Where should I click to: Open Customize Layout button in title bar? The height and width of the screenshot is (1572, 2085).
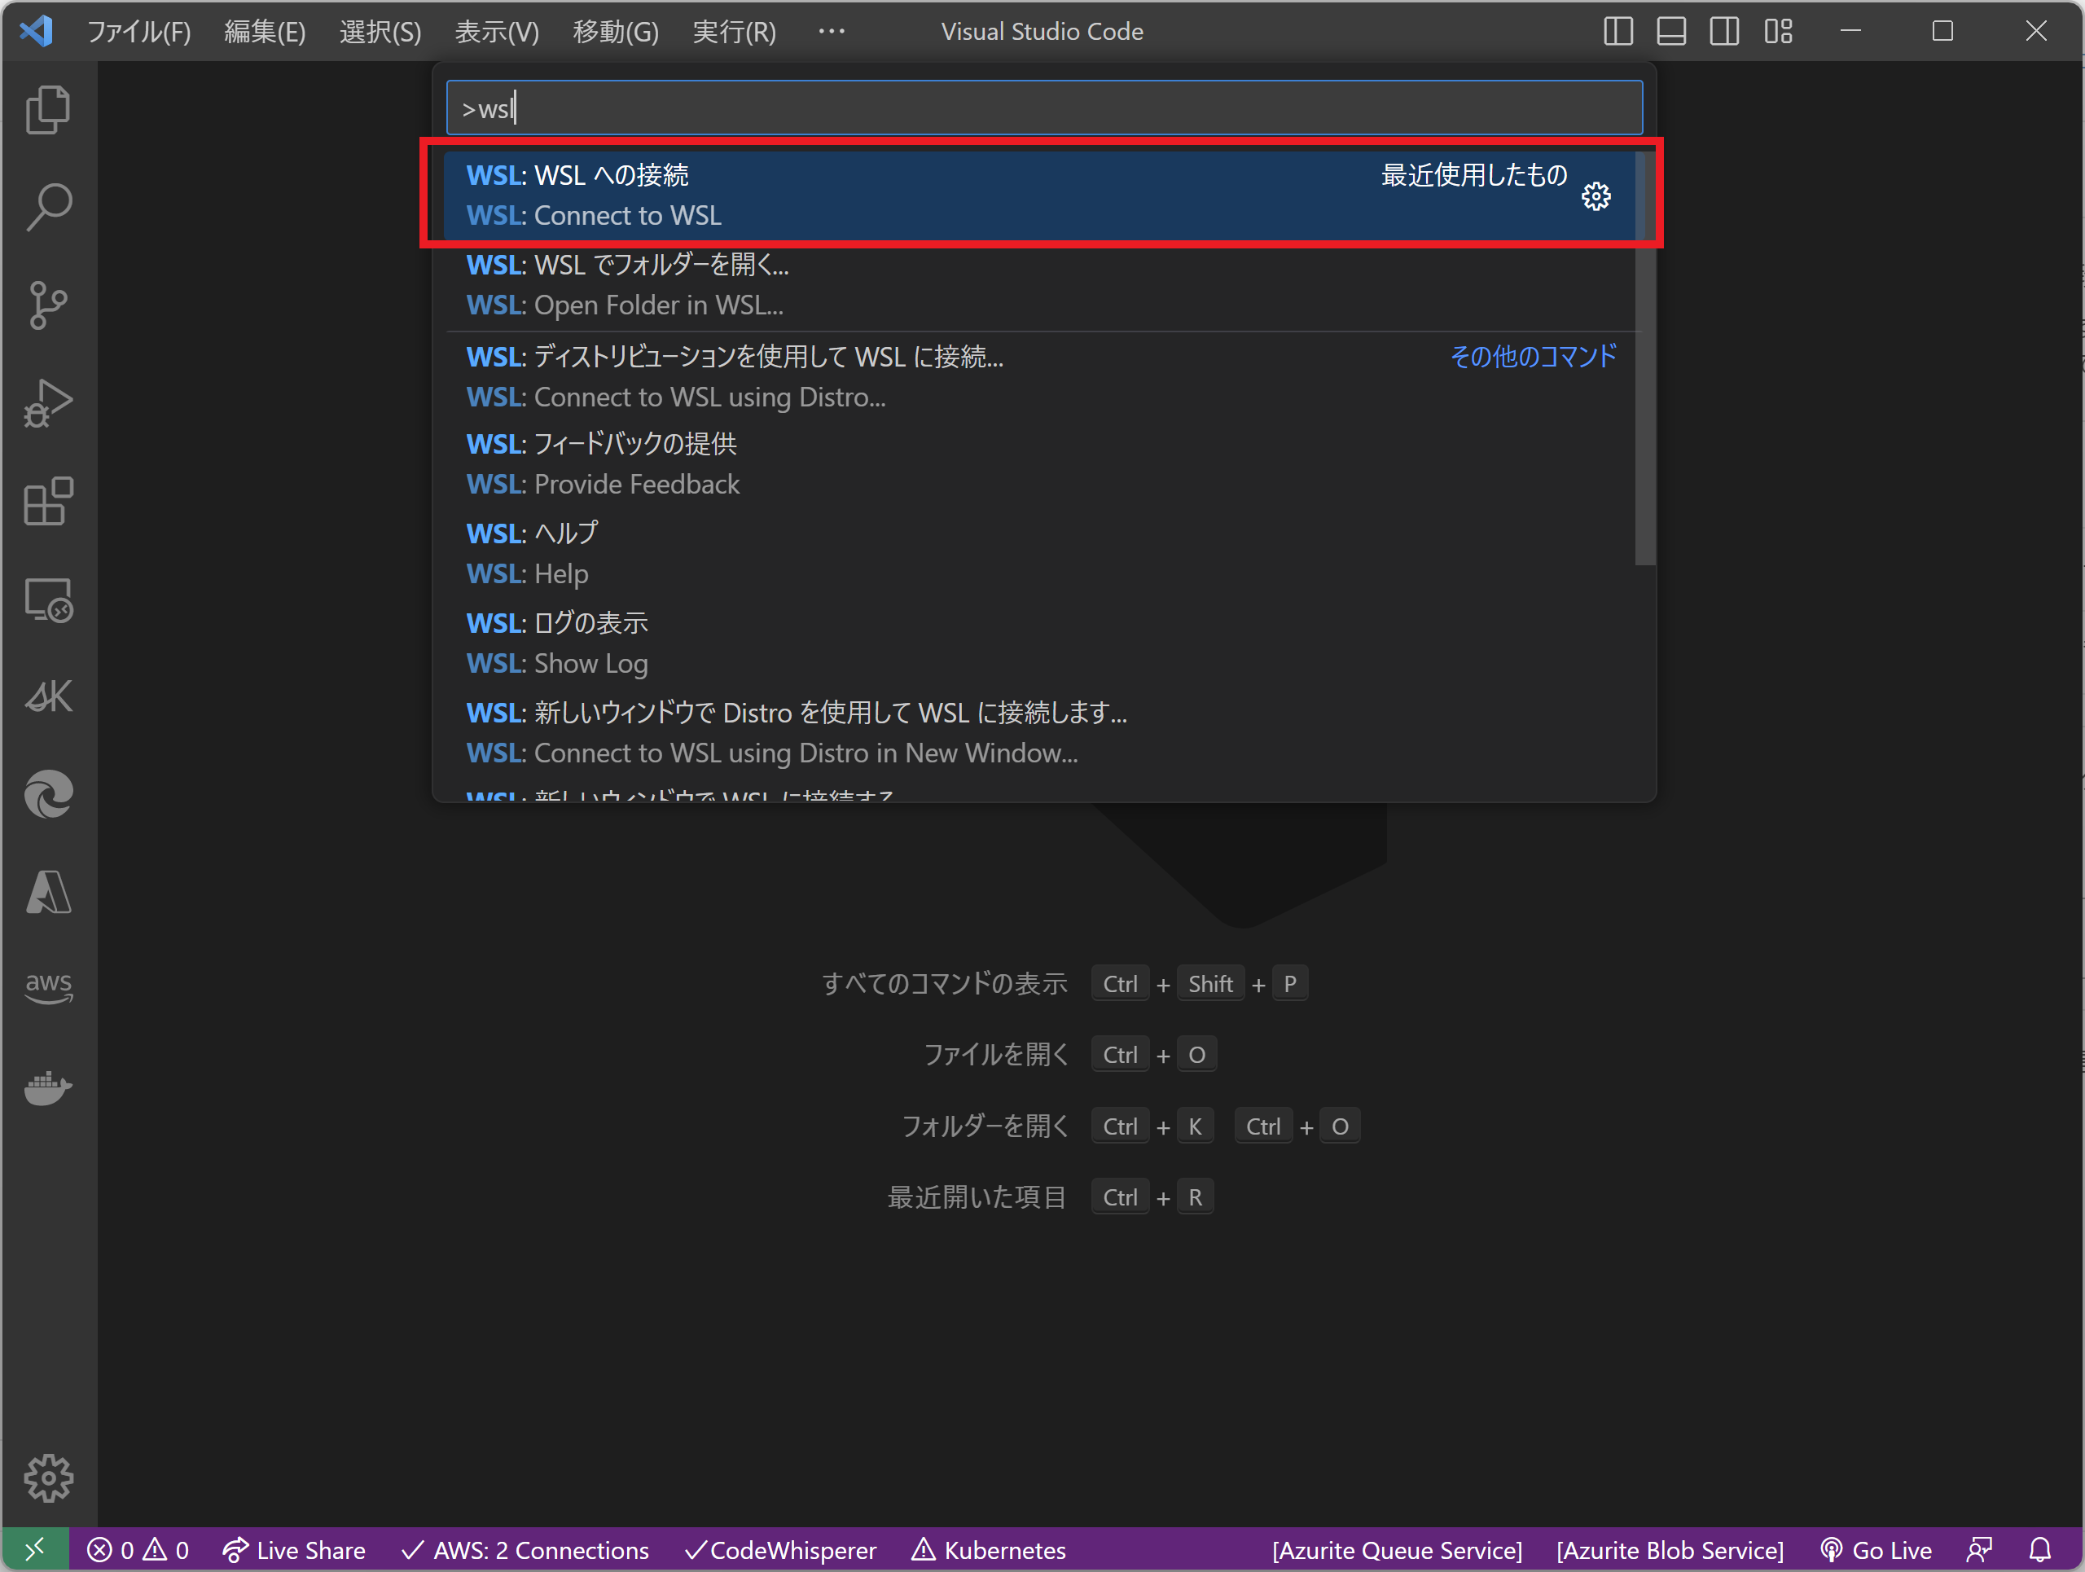[x=1779, y=31]
